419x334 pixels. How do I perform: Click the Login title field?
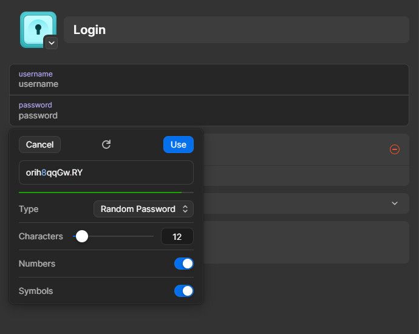236,30
